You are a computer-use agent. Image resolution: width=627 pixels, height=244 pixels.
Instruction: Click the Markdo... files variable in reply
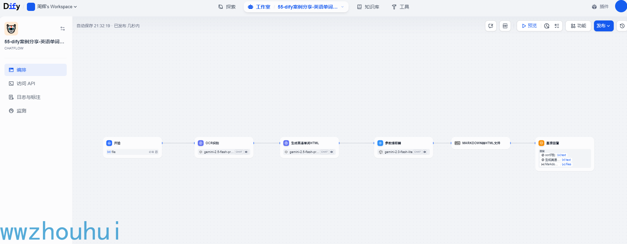(x=557, y=164)
